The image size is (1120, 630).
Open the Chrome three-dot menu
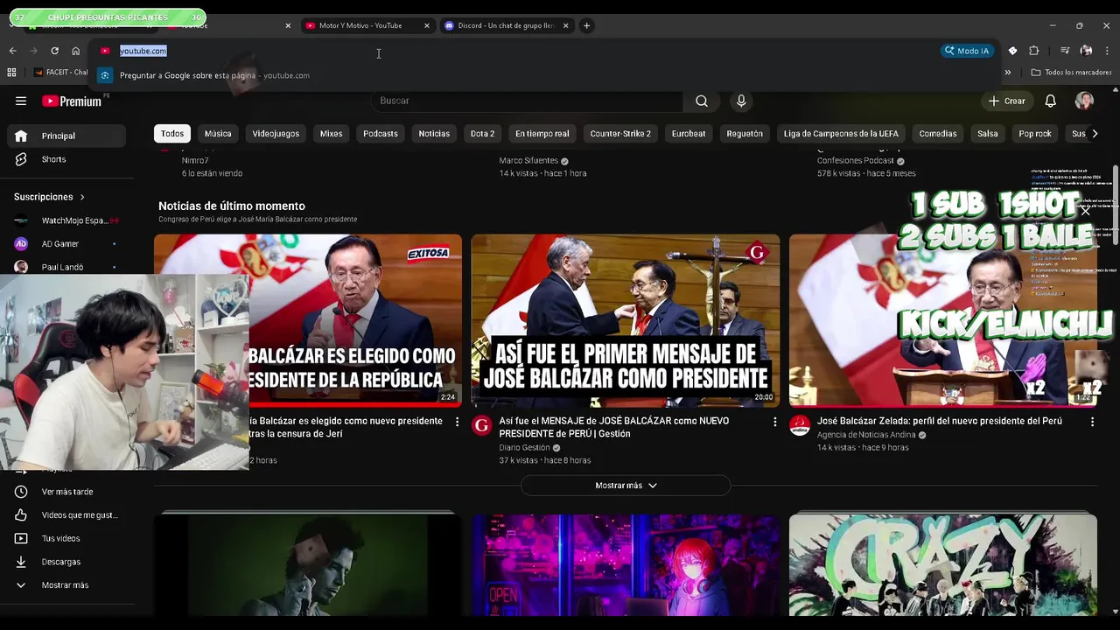[x=1107, y=51]
